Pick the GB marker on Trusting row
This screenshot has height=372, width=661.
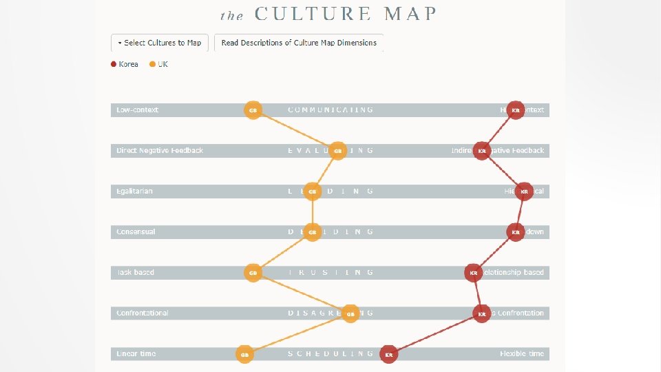pyautogui.click(x=253, y=273)
